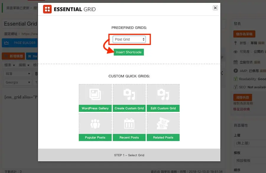Click the Create Custom Grid camera-music icon

point(129,95)
